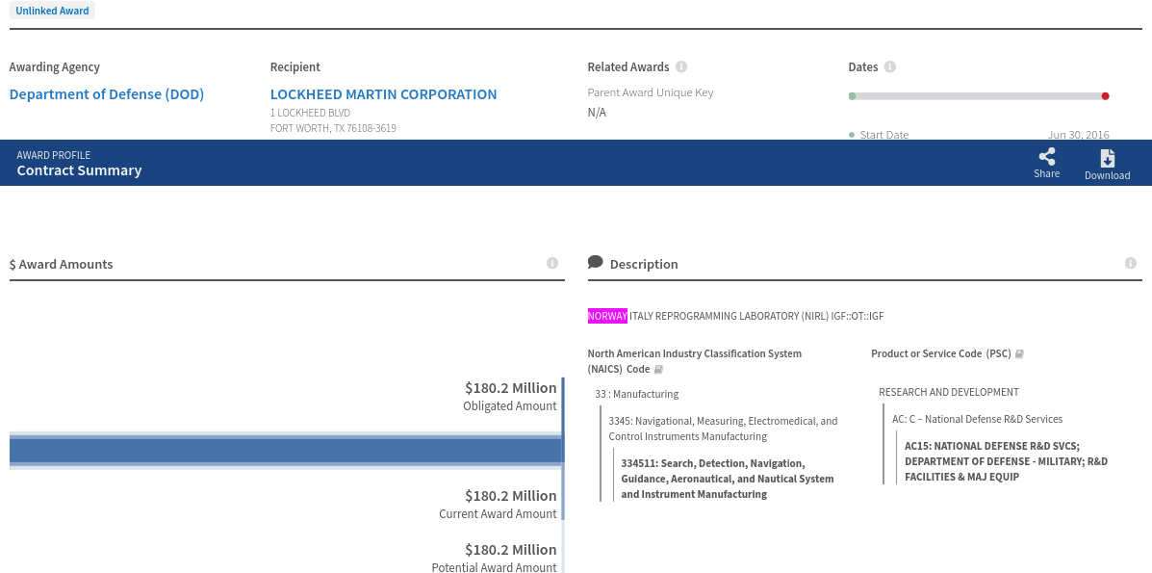This screenshot has height=573, width=1152.
Task: Click the 'Related Awards' heading text
Action: pyautogui.click(x=628, y=67)
